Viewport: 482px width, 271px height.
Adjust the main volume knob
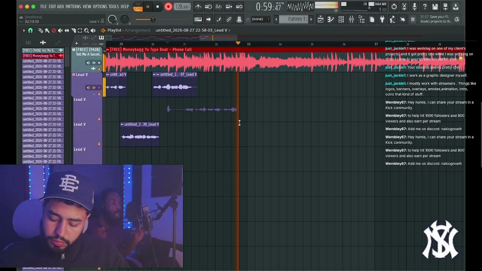tap(112, 20)
